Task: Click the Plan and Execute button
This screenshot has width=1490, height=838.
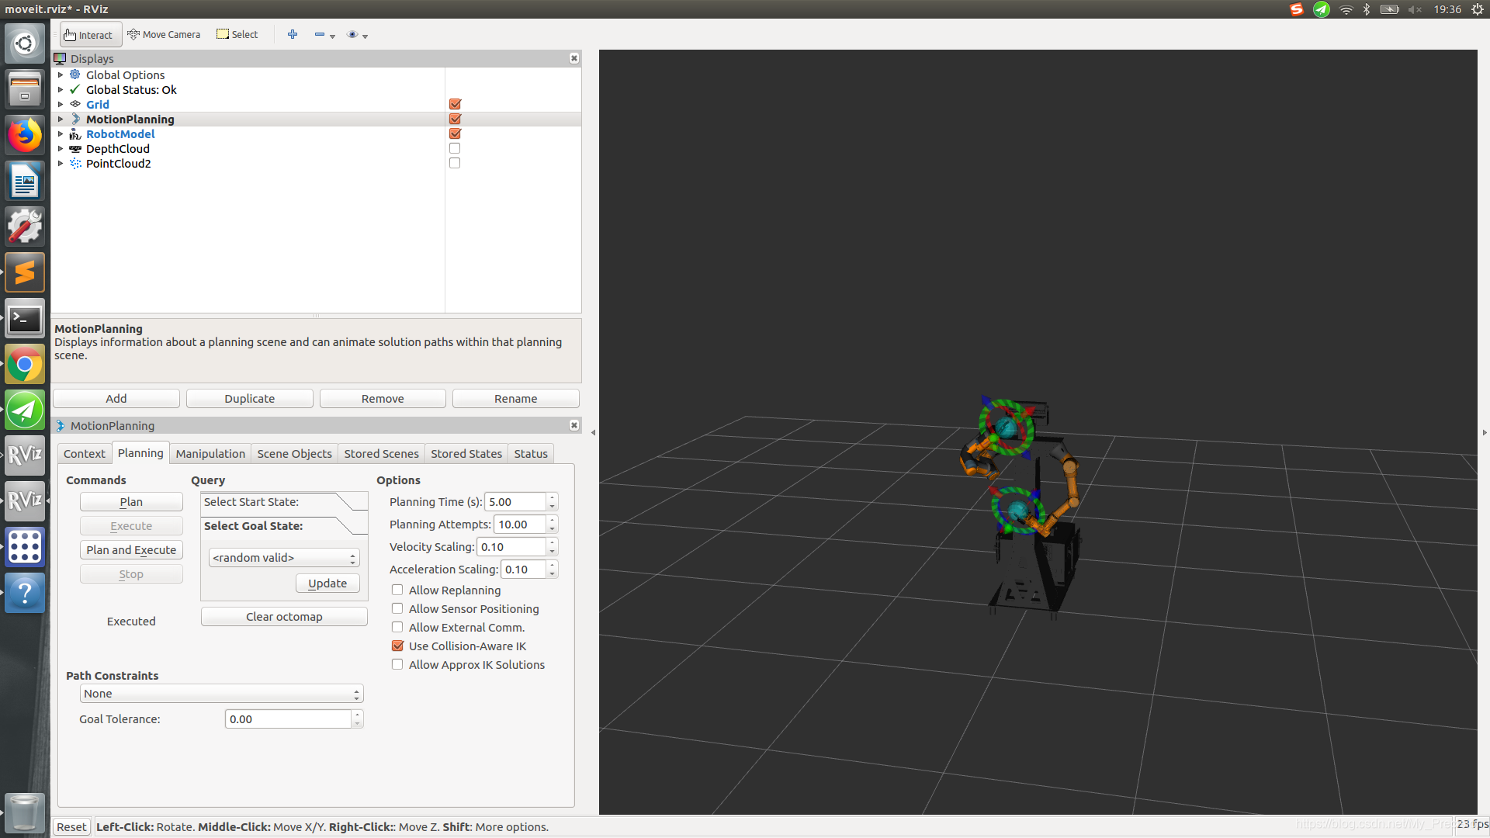Action: [130, 549]
